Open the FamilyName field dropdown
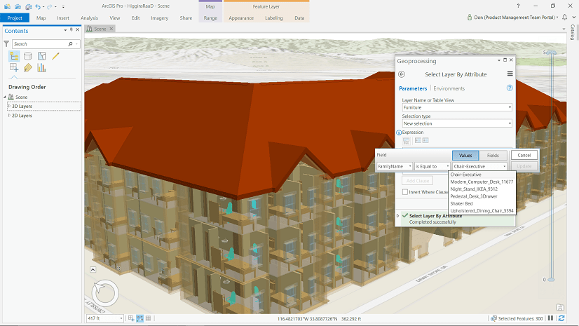Screen dimensions: 579x326 [395, 167]
